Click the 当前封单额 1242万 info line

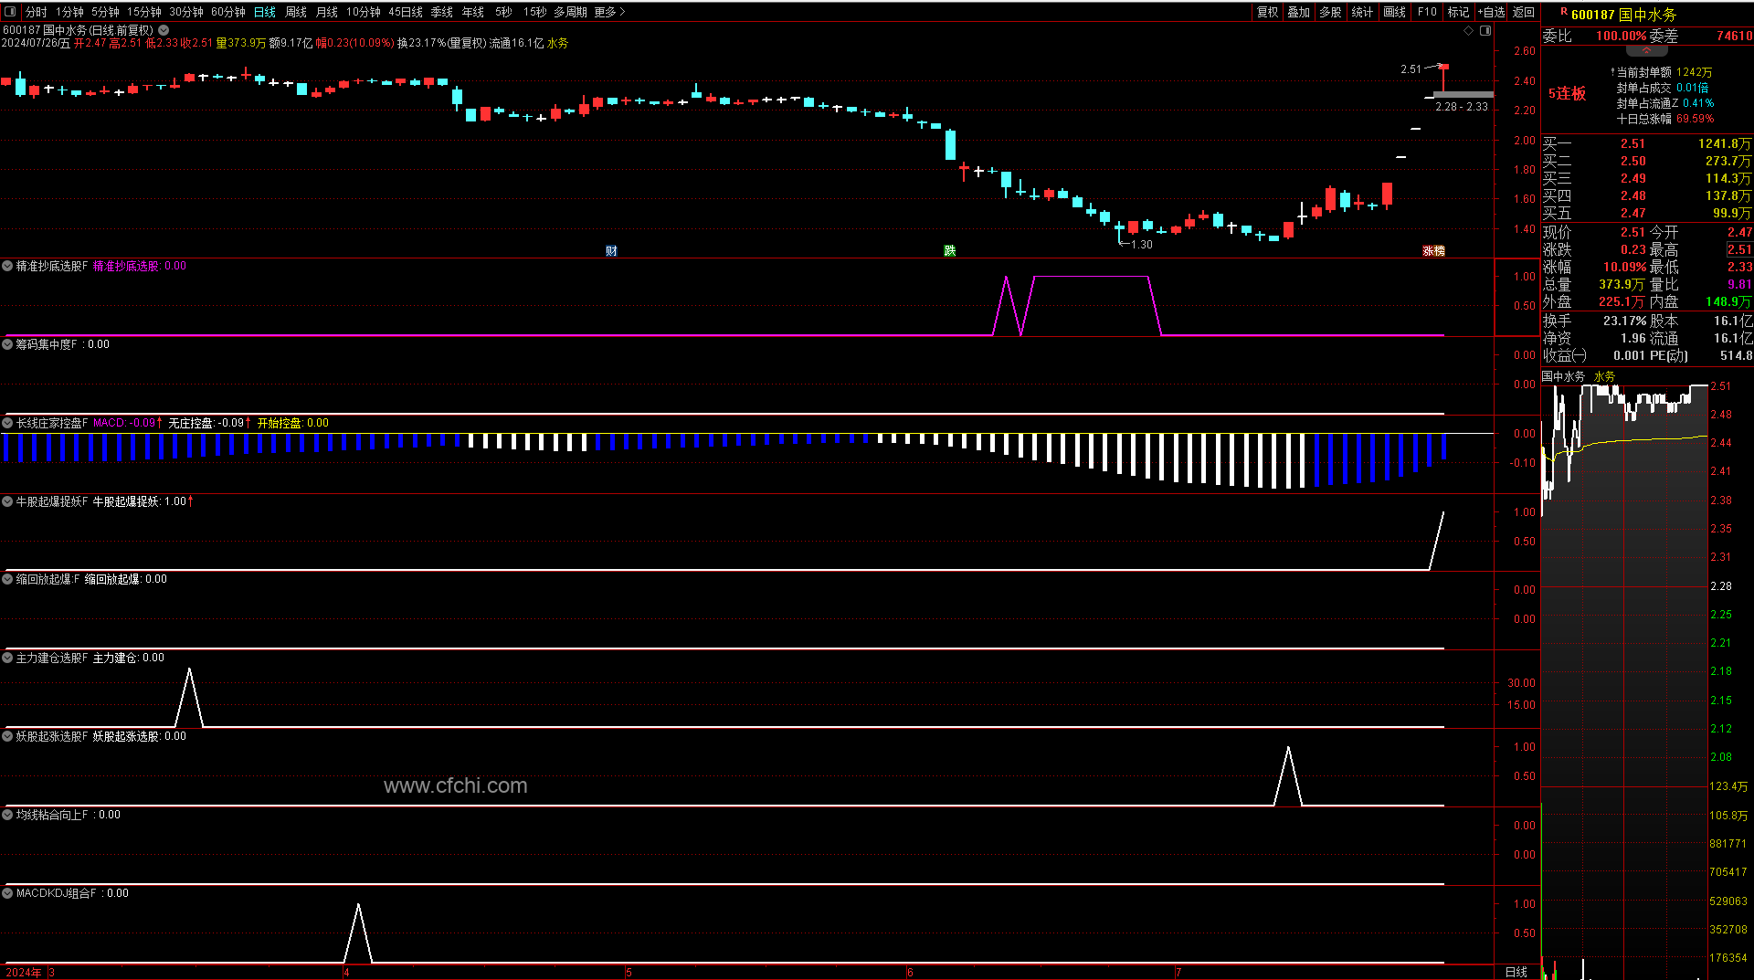(x=1664, y=72)
